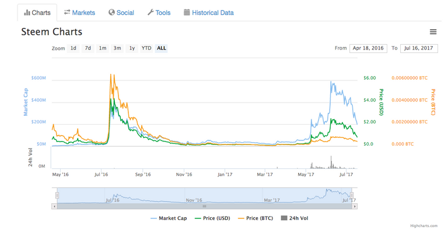Click the Jan '17 x-axis label
The width and height of the screenshot is (448, 230).
(225, 174)
